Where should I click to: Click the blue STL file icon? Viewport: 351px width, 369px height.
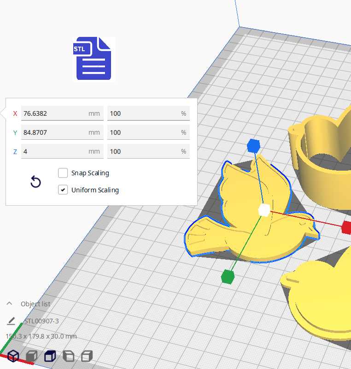[x=94, y=59]
